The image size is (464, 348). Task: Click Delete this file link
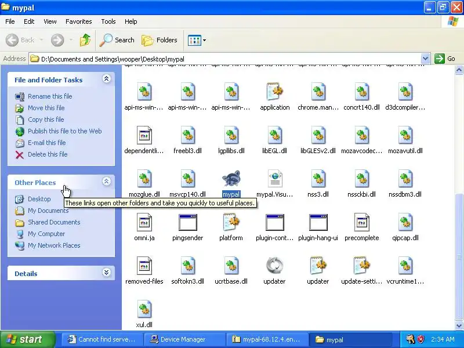coord(48,154)
